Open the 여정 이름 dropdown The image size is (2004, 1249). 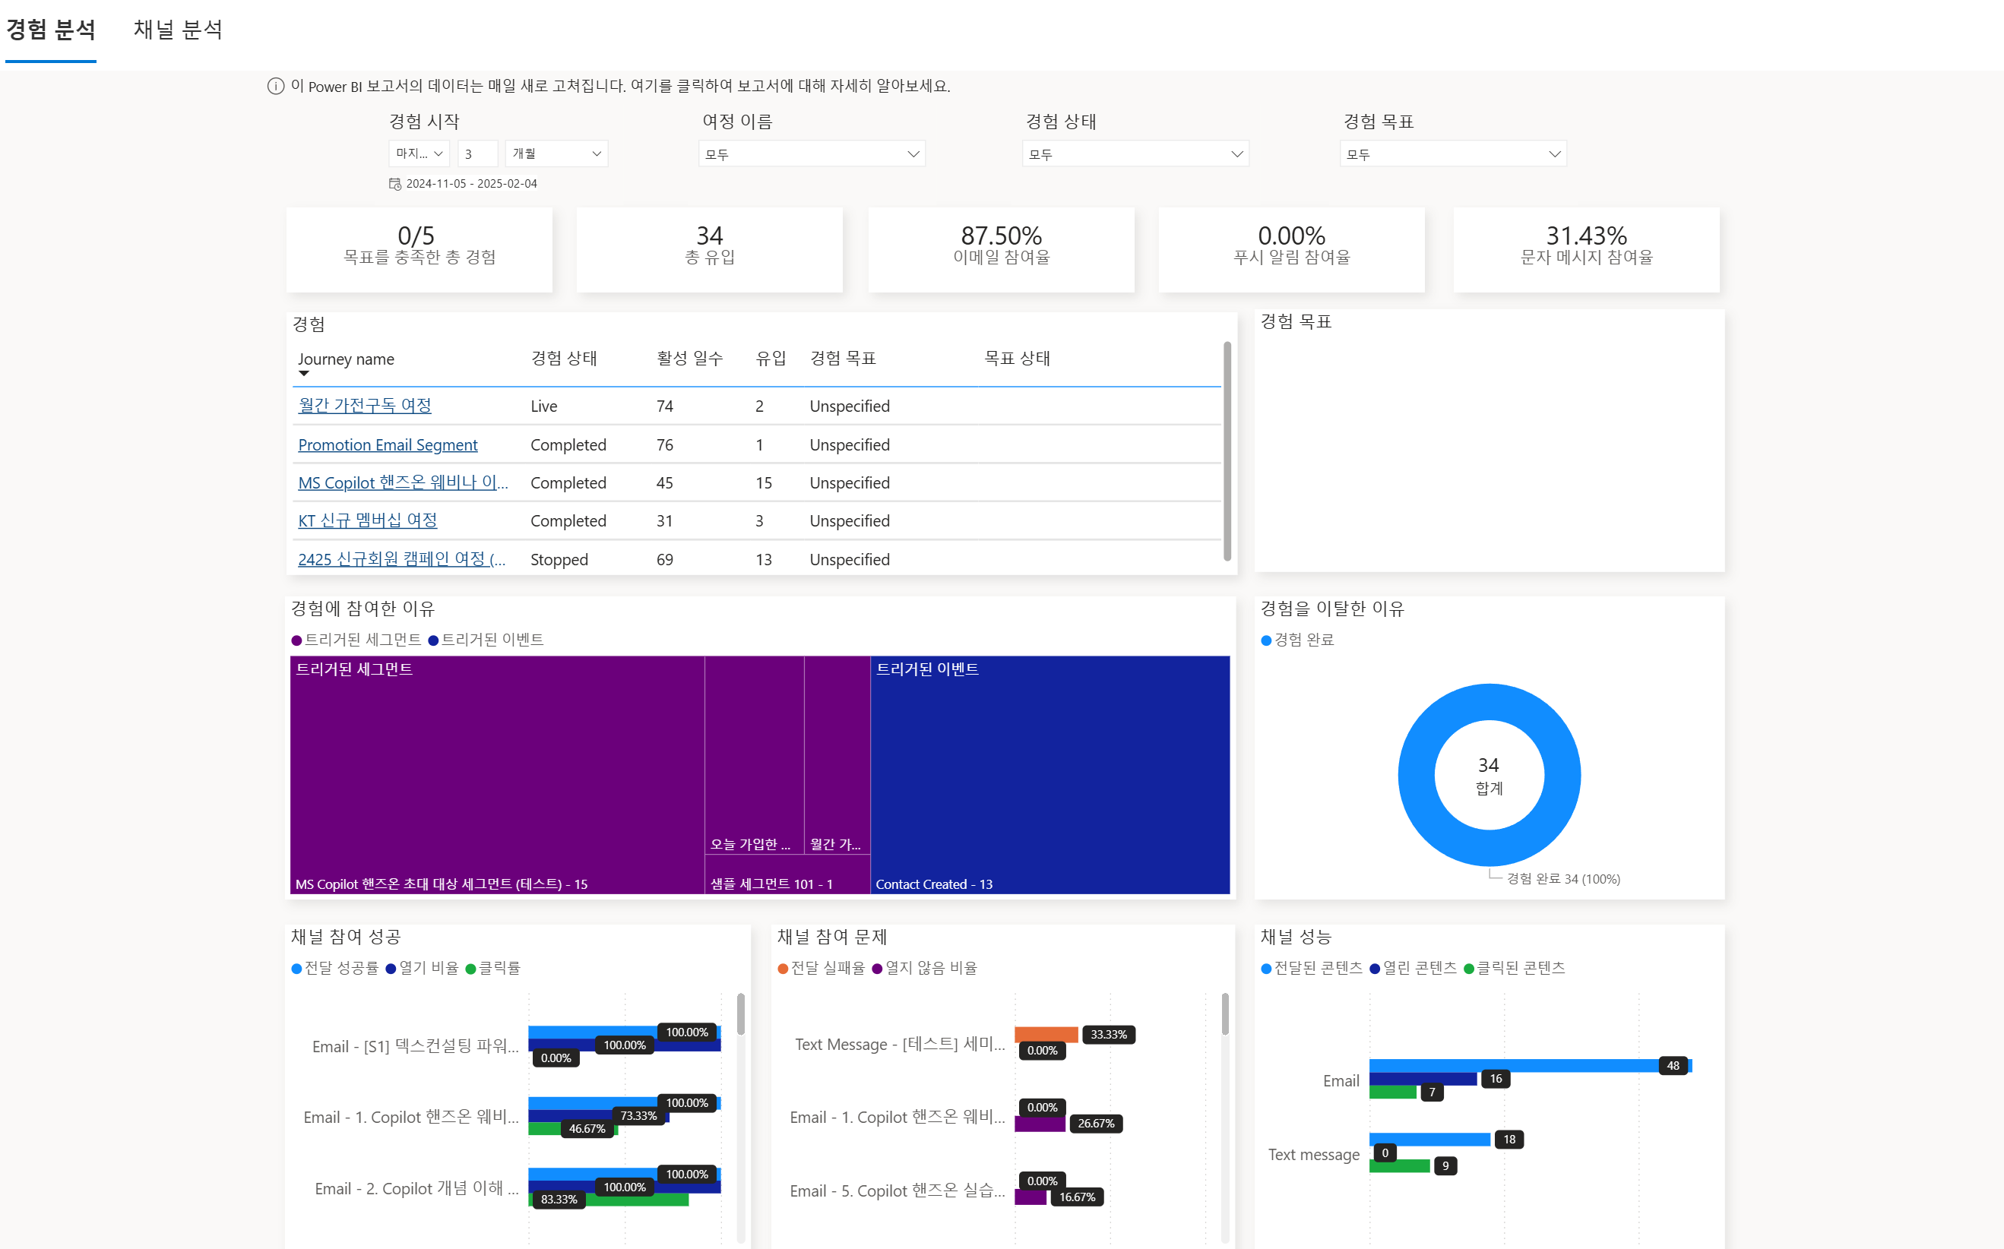(x=811, y=153)
